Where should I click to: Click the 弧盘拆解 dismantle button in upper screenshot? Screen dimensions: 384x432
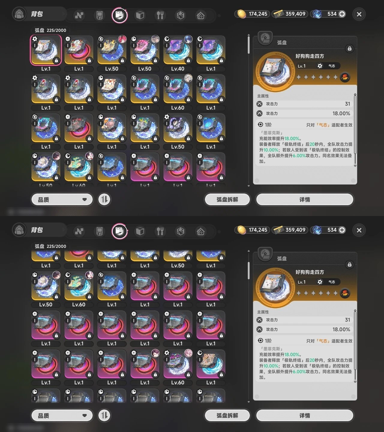(227, 199)
